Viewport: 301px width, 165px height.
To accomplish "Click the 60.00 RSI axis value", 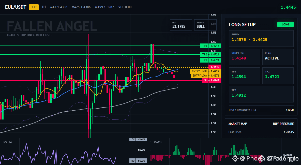I will (x=142, y=150).
